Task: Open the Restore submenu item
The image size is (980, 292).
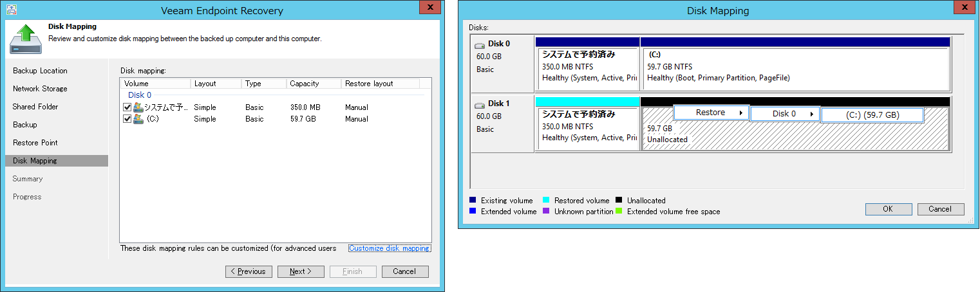Action: (711, 113)
